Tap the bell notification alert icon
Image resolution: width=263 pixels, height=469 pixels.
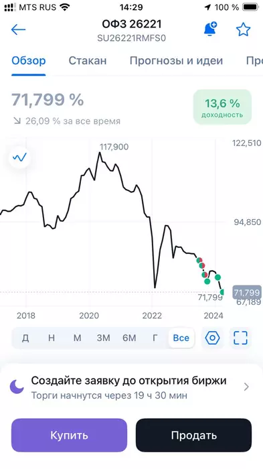(x=211, y=29)
